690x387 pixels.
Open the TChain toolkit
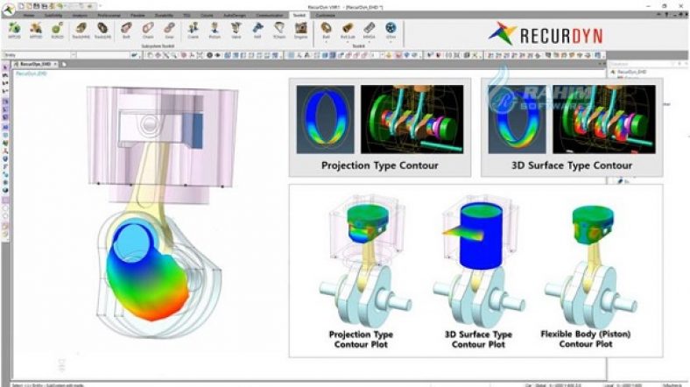click(x=279, y=31)
